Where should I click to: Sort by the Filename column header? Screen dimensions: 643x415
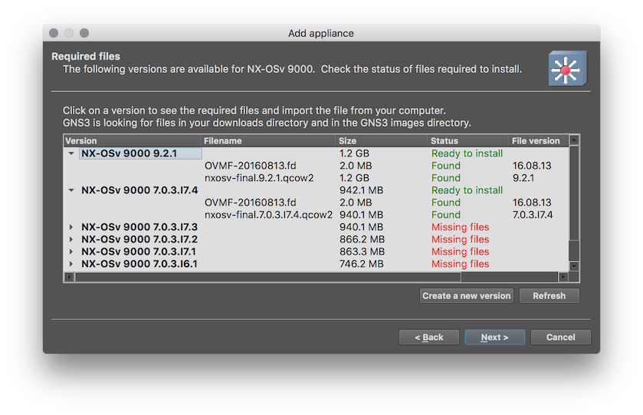click(x=268, y=141)
